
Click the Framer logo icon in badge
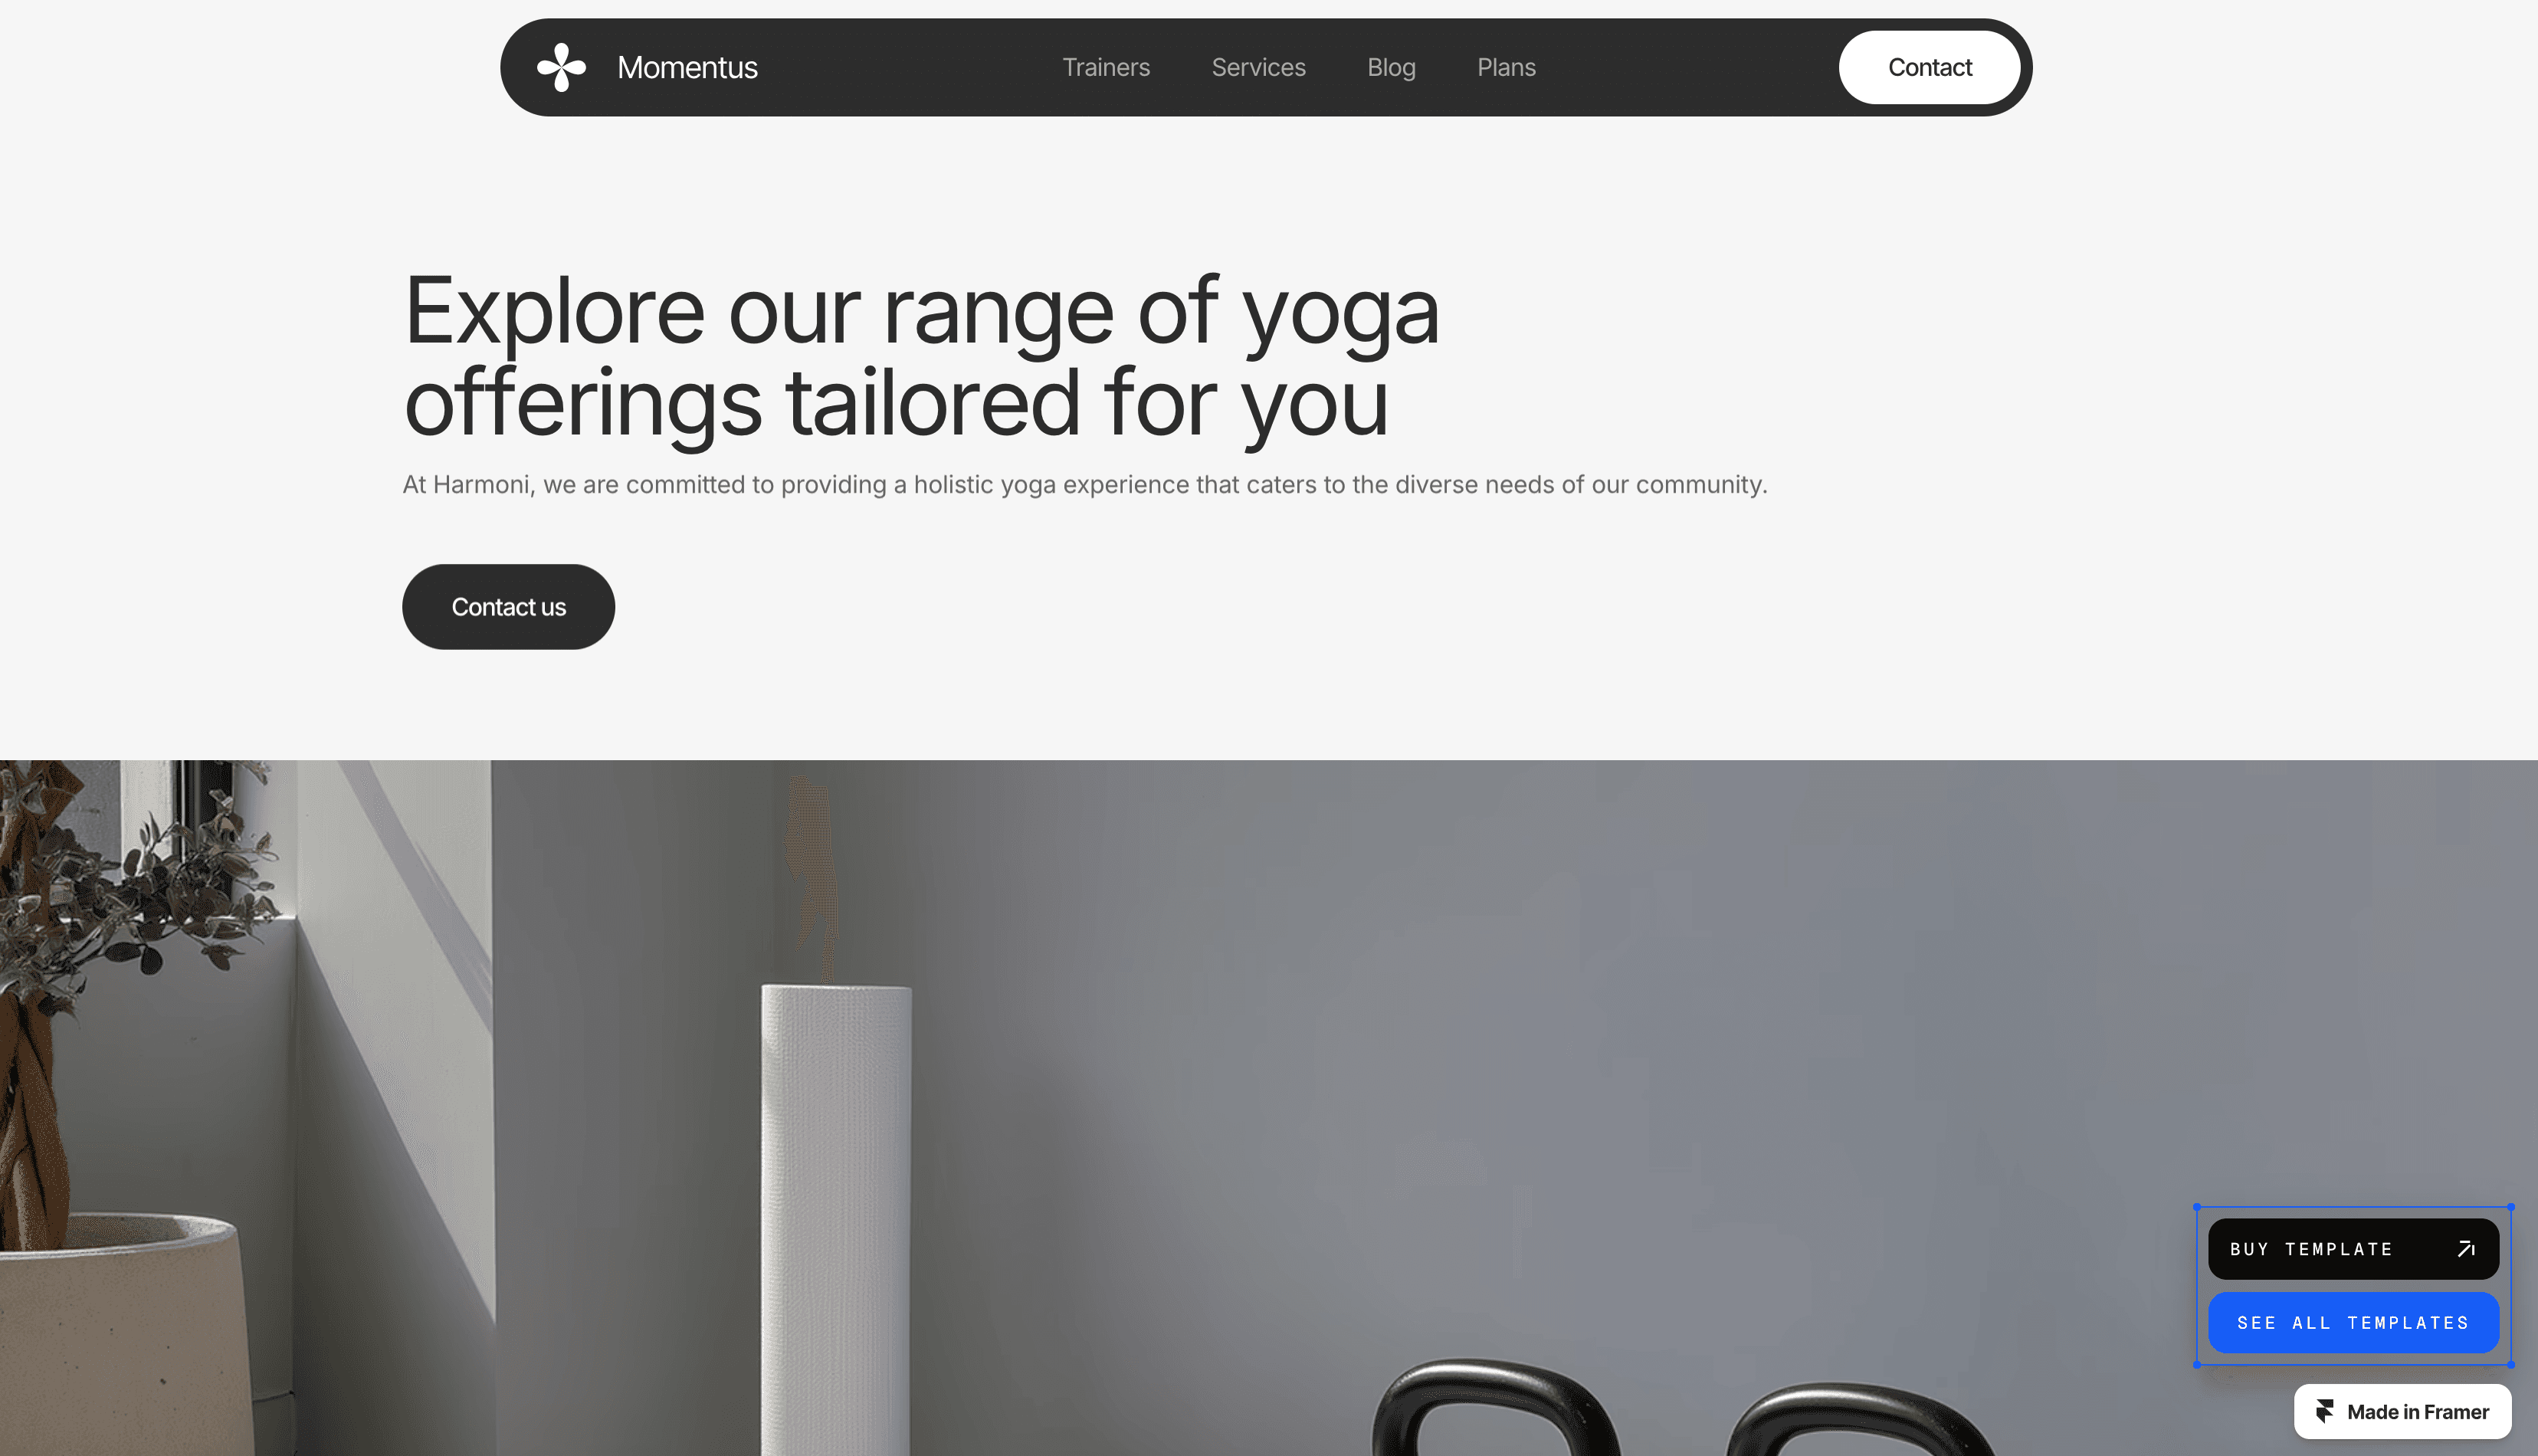2325,1411
